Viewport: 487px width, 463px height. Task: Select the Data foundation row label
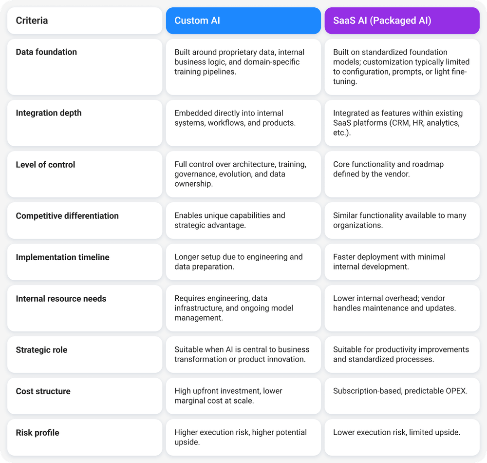coord(46,52)
